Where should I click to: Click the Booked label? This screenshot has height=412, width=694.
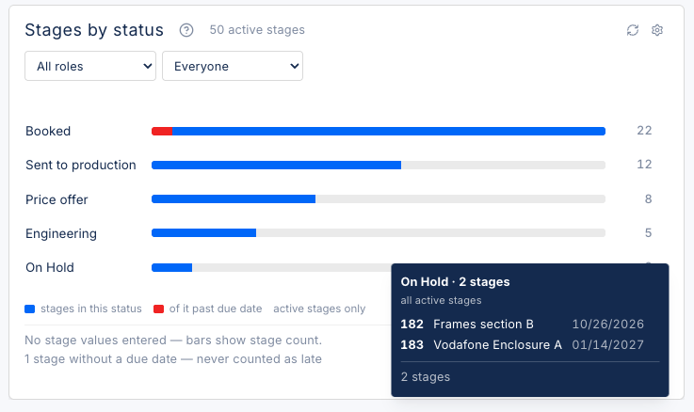click(48, 131)
